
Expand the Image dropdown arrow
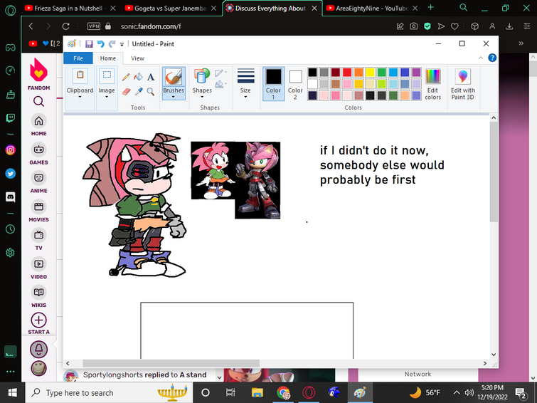pos(107,97)
